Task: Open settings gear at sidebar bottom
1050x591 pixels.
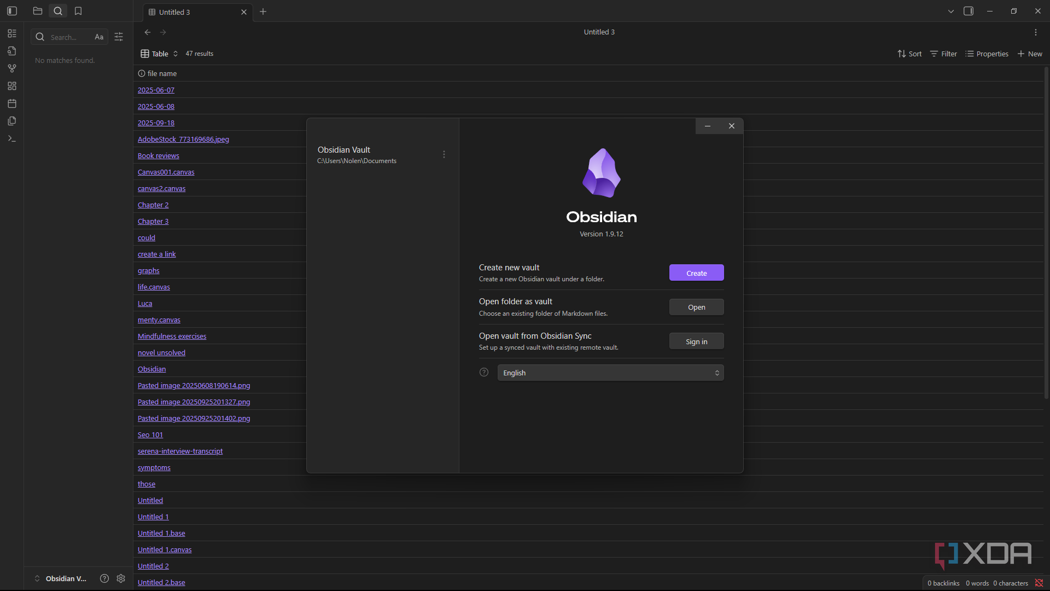Action: [121, 578]
